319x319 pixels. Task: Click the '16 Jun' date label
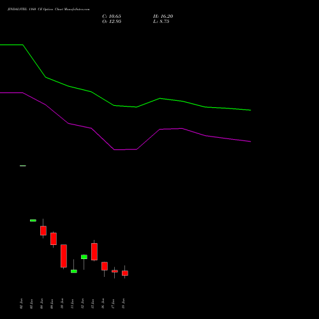103,304
